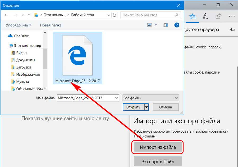Click the Экспорт в файл button

[158, 161]
